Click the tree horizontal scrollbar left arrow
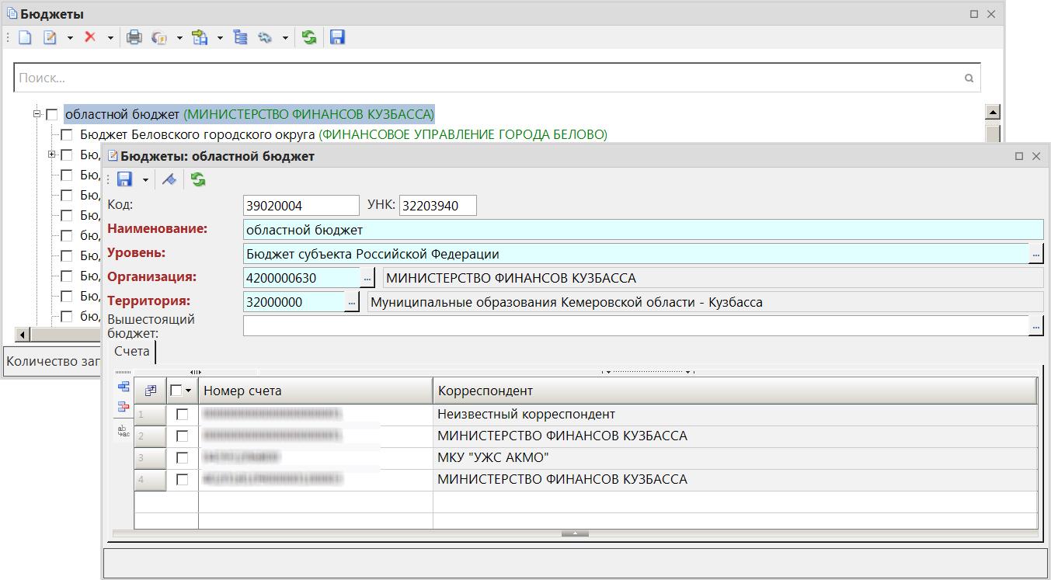The height and width of the screenshot is (580, 1051). (x=23, y=335)
